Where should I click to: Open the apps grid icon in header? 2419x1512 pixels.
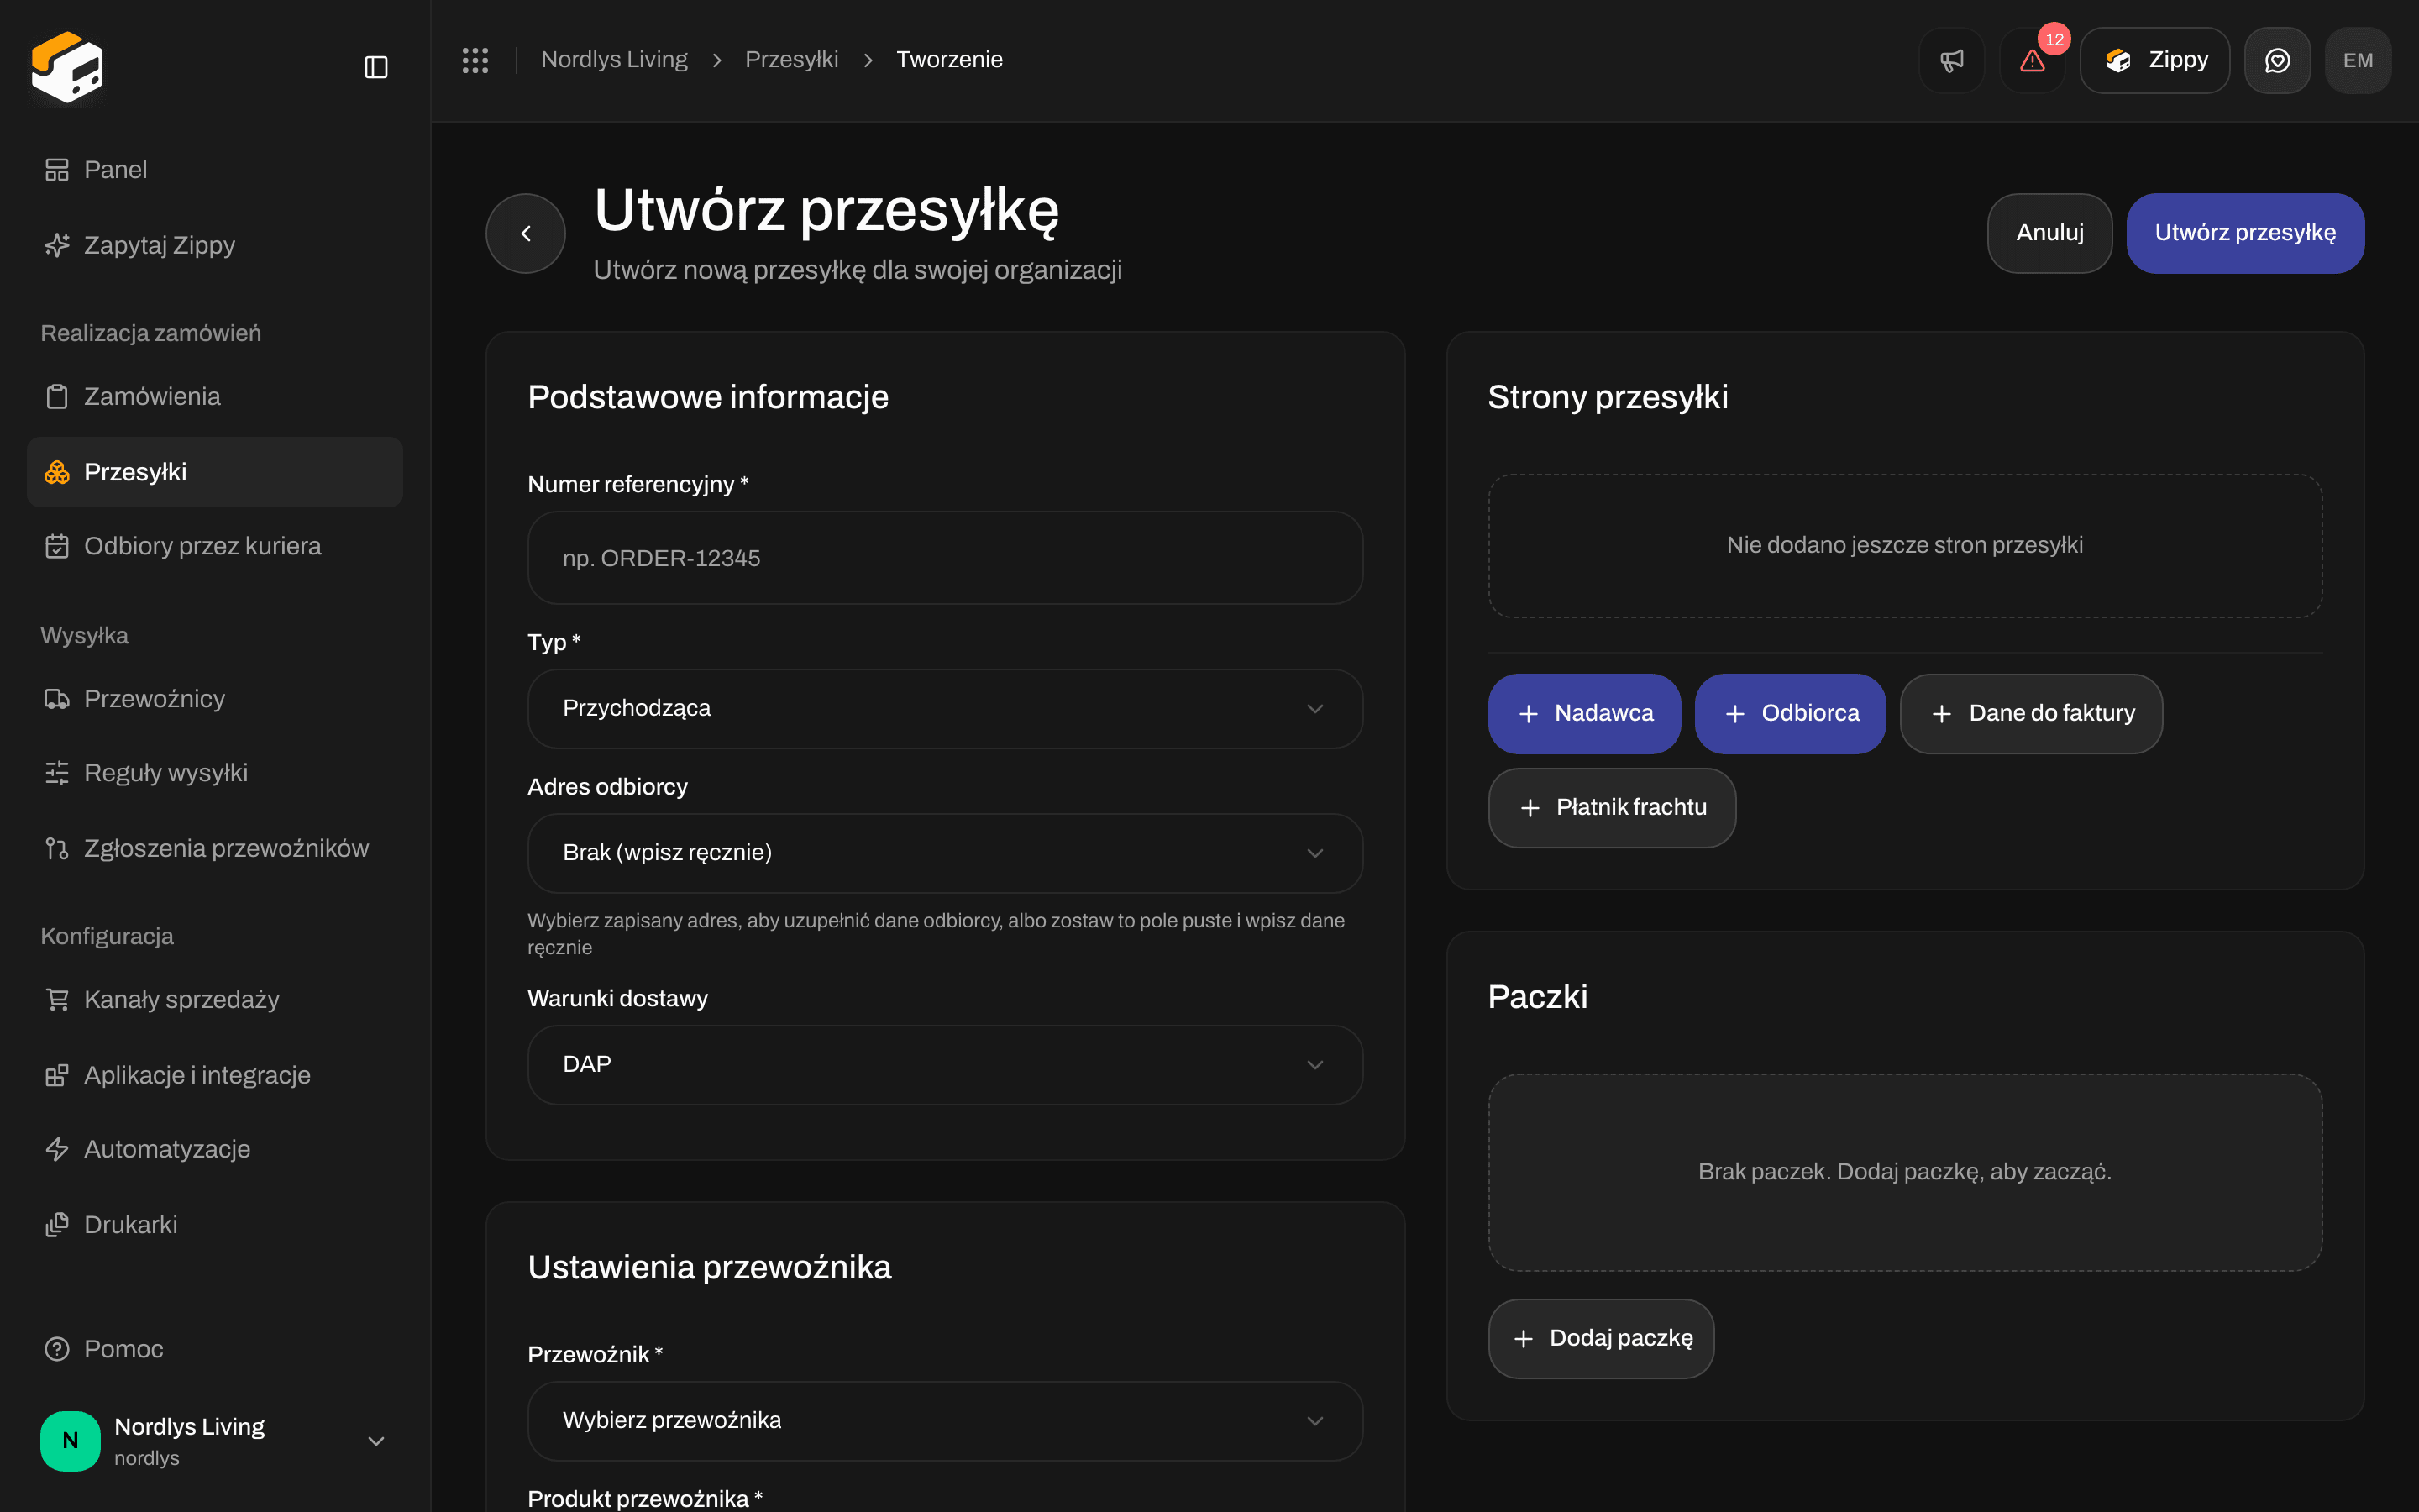475,60
